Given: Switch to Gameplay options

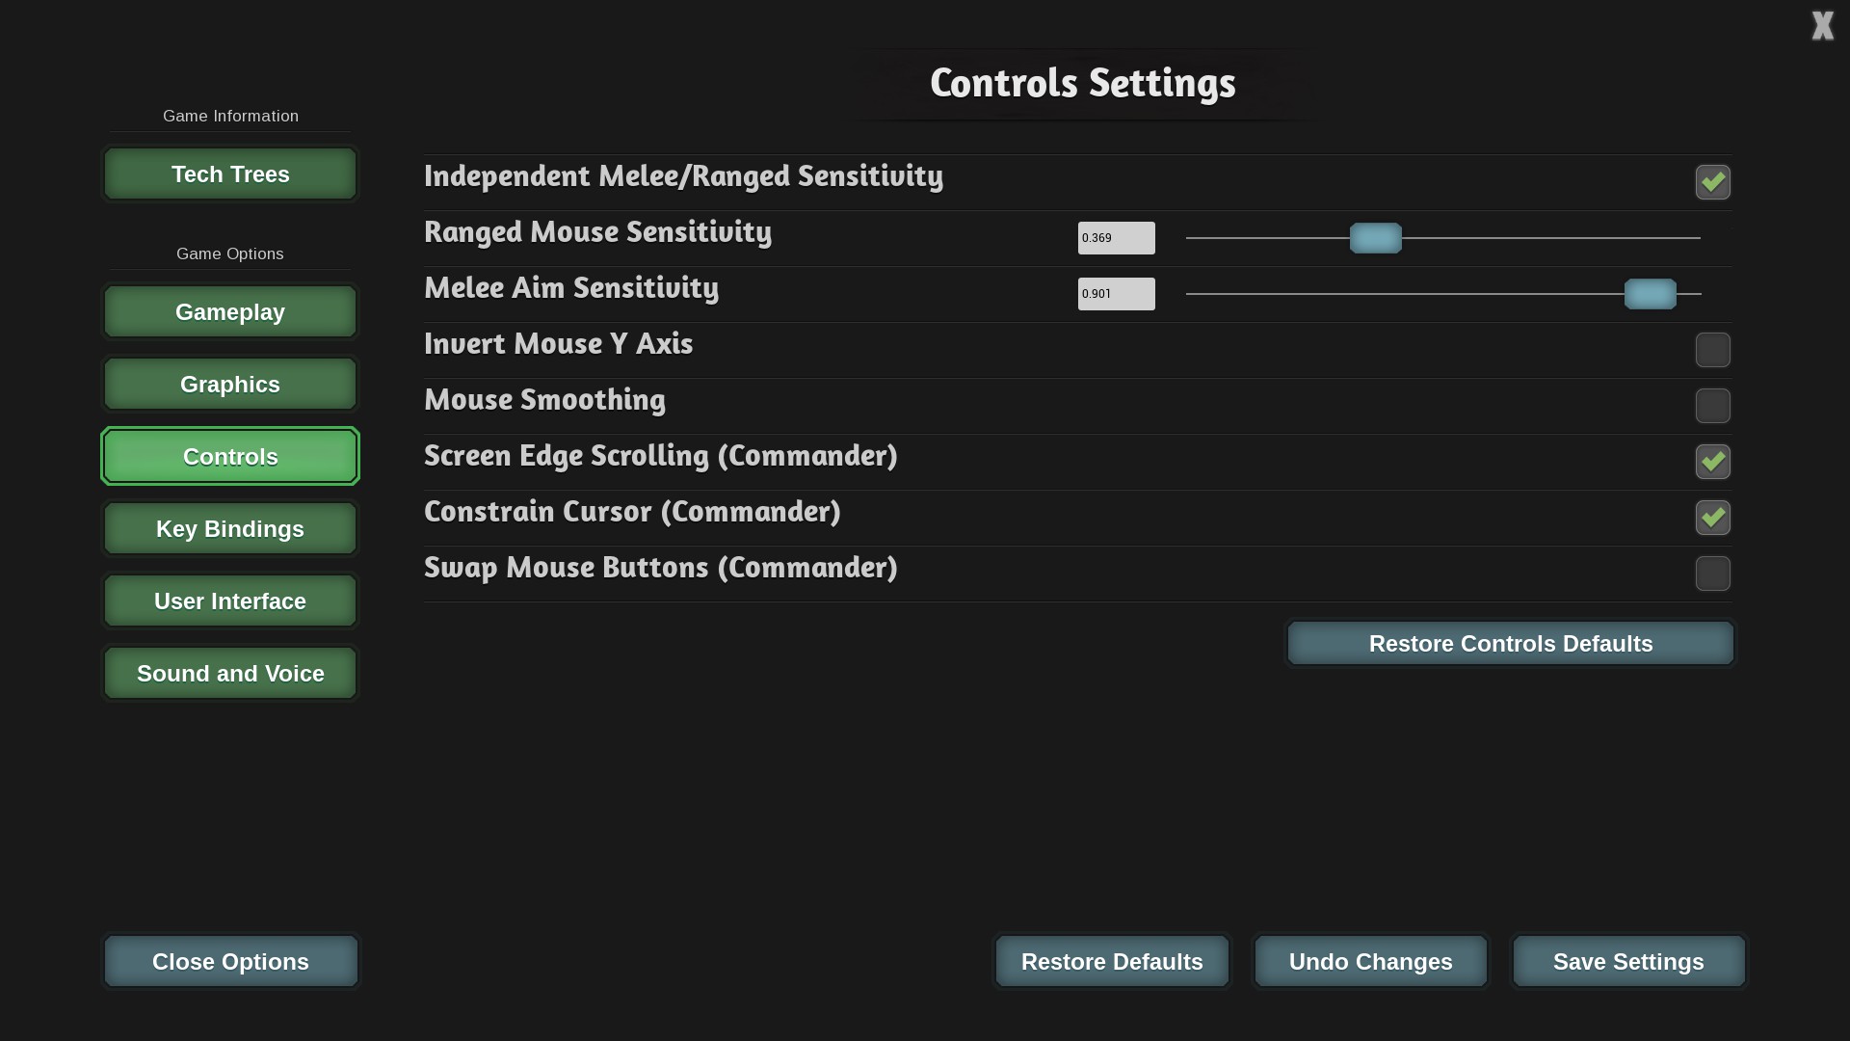Looking at the screenshot, I should [230, 312].
